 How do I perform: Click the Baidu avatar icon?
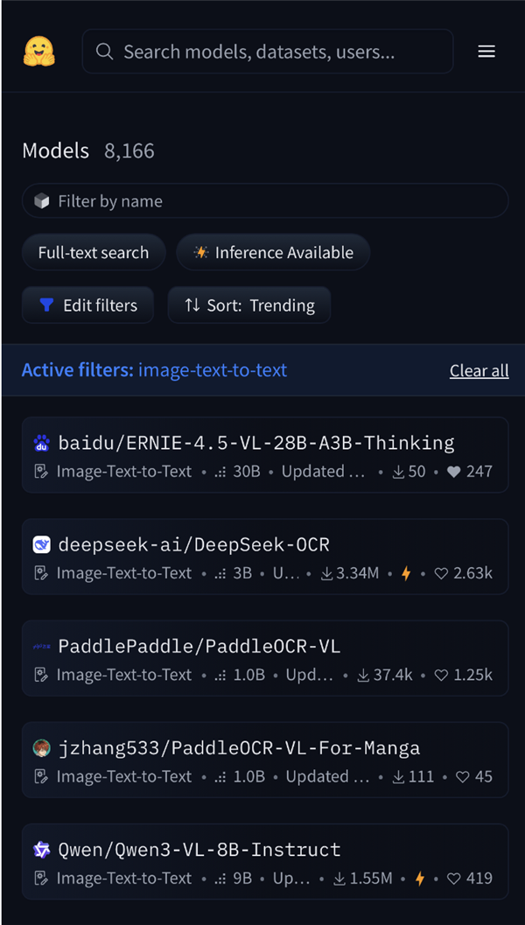tap(41, 443)
